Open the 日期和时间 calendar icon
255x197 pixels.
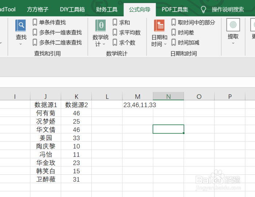click(x=160, y=26)
